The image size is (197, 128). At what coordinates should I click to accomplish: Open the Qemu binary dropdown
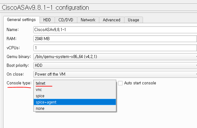(x=115, y=57)
